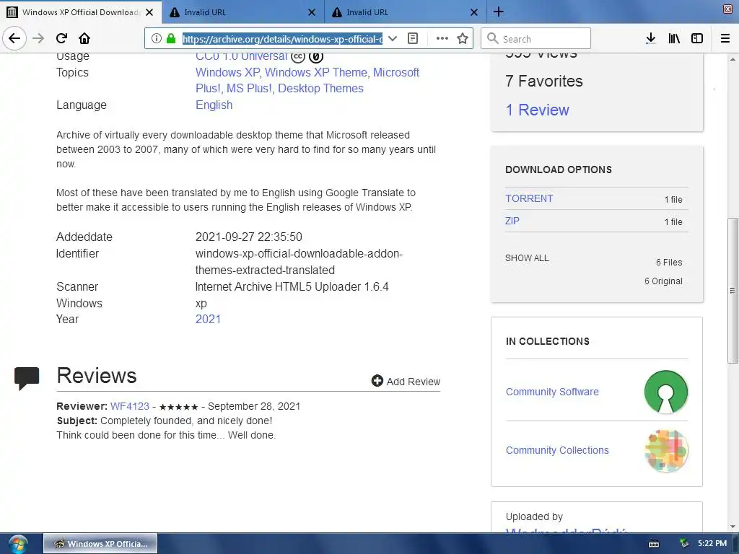Select the archive.org URL in address bar

tap(282, 39)
